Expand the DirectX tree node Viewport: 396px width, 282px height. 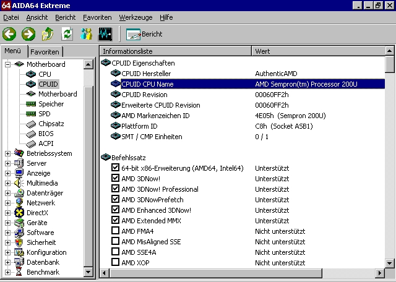(7, 213)
